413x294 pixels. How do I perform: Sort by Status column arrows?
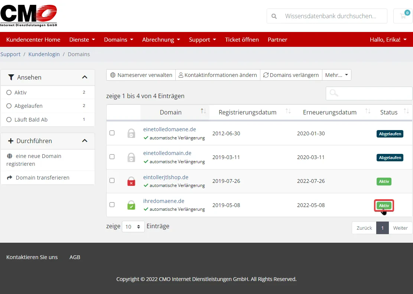click(x=406, y=111)
